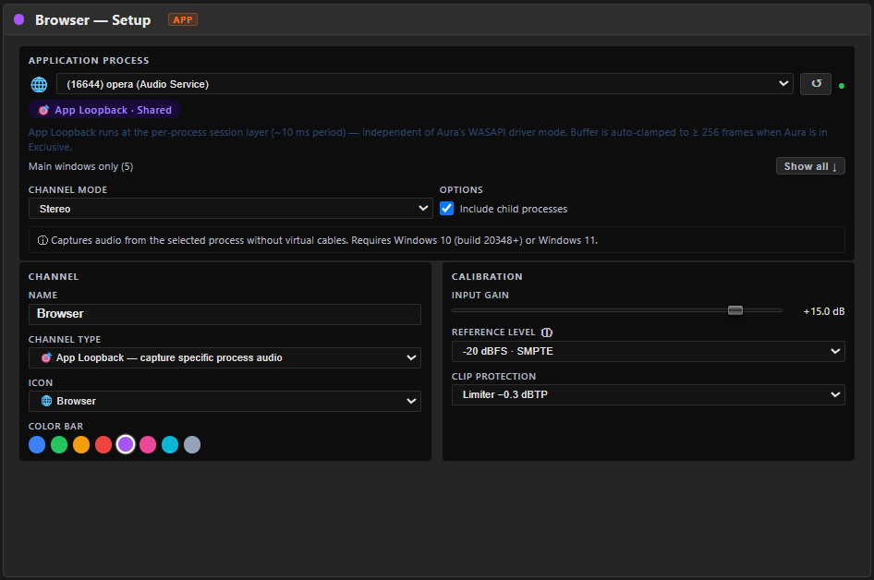Click the COLOR BAR label
The height and width of the screenshot is (580, 874).
click(x=55, y=426)
